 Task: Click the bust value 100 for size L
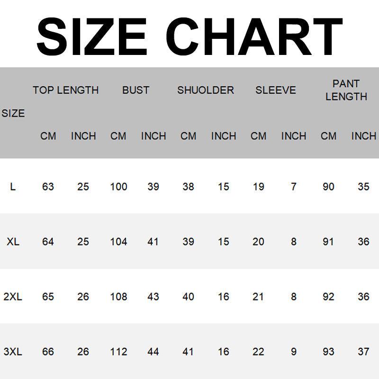tap(118, 187)
